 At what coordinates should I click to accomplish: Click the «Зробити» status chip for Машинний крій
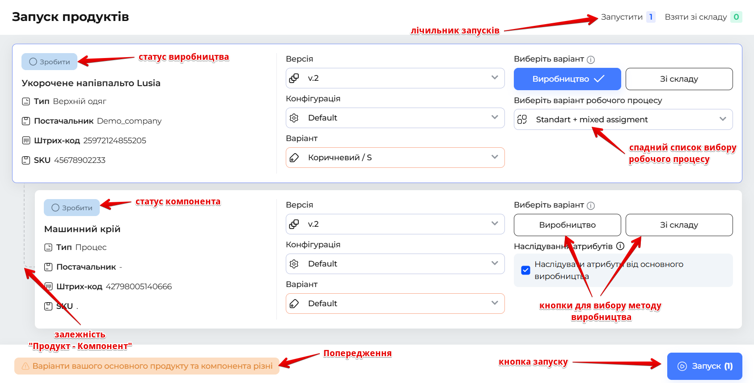tap(72, 207)
